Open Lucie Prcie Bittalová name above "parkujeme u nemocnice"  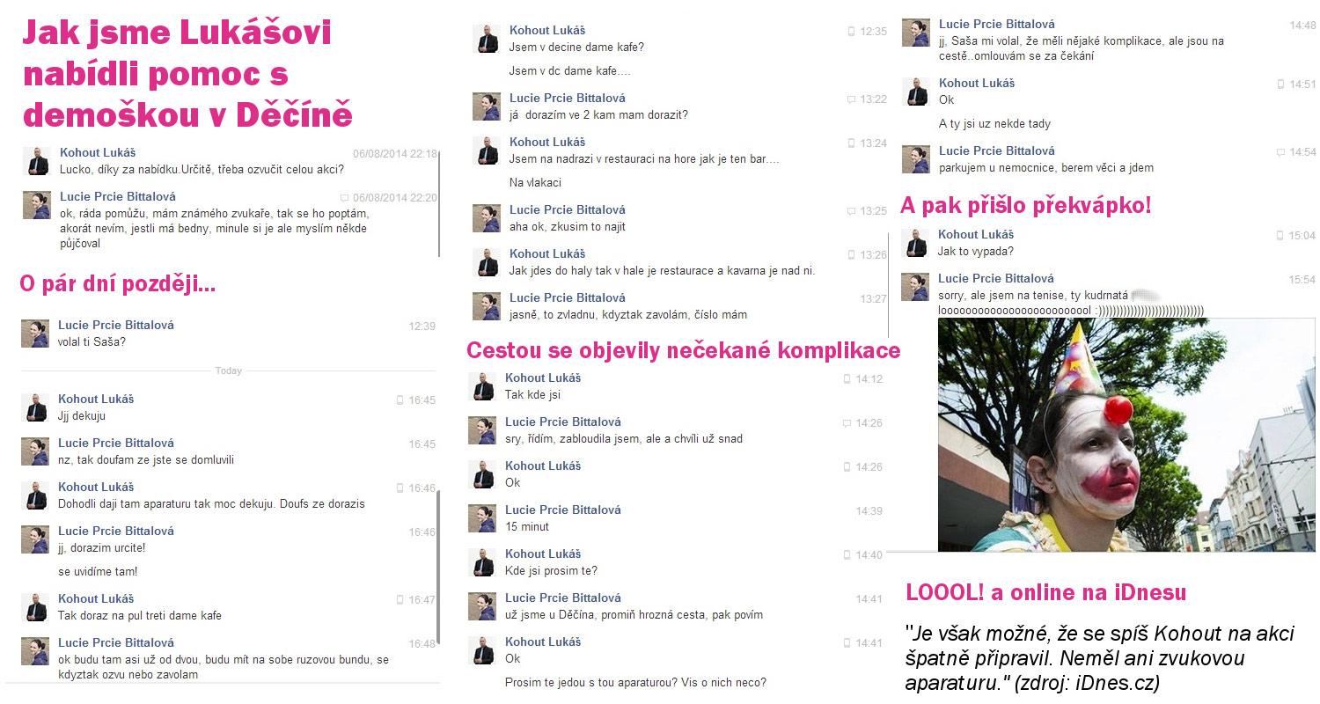click(996, 150)
